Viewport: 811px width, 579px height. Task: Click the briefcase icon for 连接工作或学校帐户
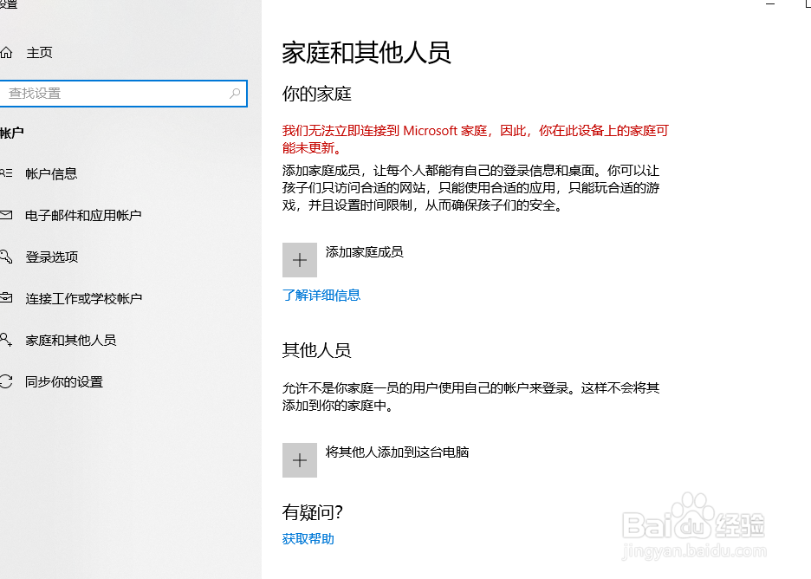point(6,297)
